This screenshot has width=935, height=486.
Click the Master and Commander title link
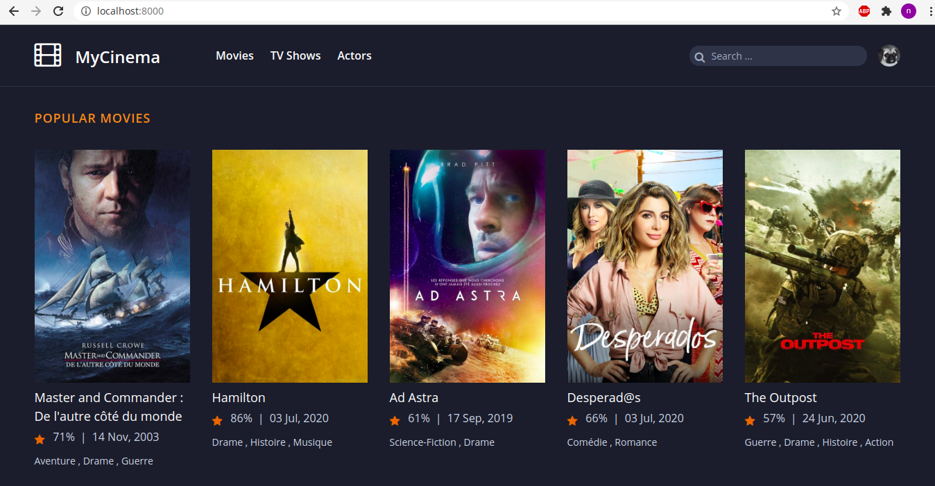coord(109,407)
